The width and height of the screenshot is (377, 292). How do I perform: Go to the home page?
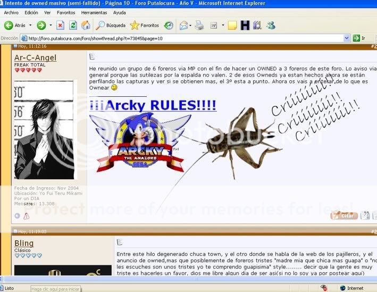click(x=86, y=25)
